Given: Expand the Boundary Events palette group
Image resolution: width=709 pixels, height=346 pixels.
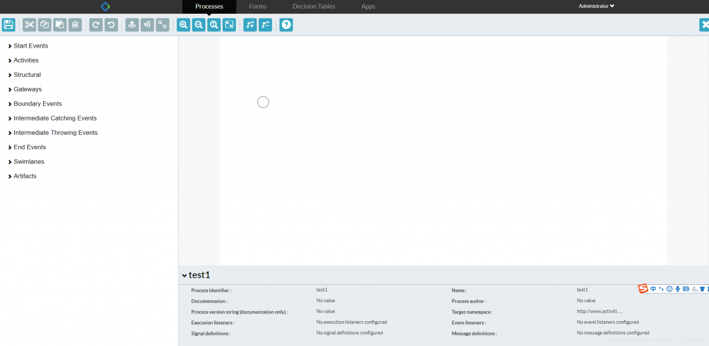Looking at the screenshot, I should click(35, 103).
